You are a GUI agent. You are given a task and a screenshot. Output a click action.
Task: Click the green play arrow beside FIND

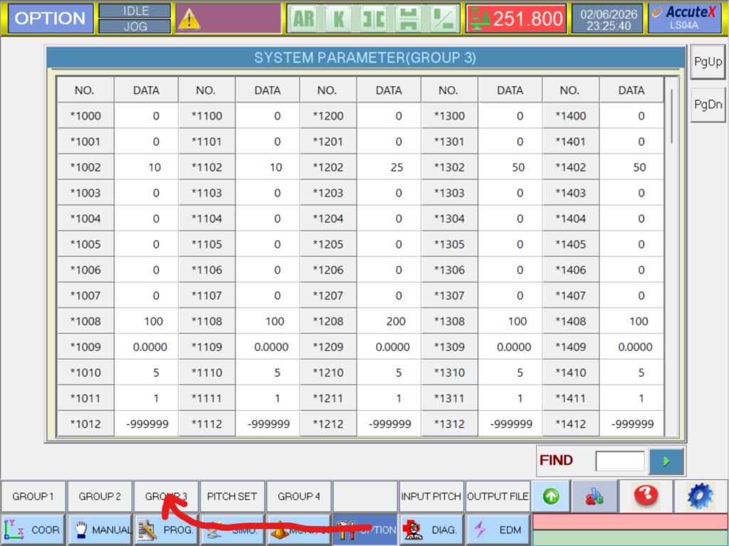pyautogui.click(x=666, y=461)
